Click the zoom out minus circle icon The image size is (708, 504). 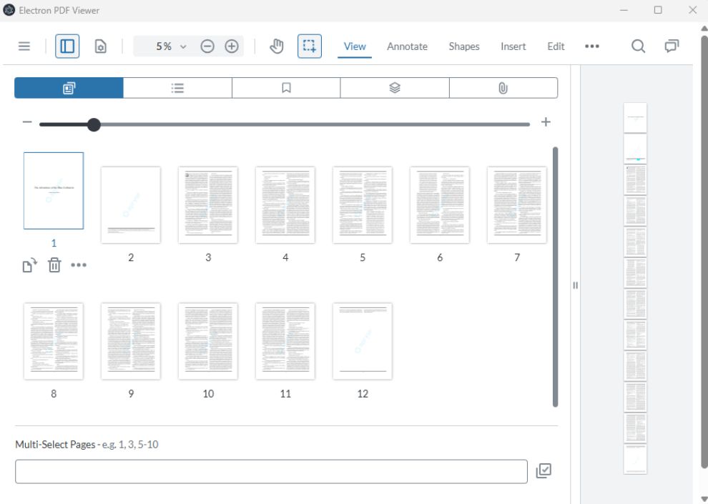coord(207,46)
